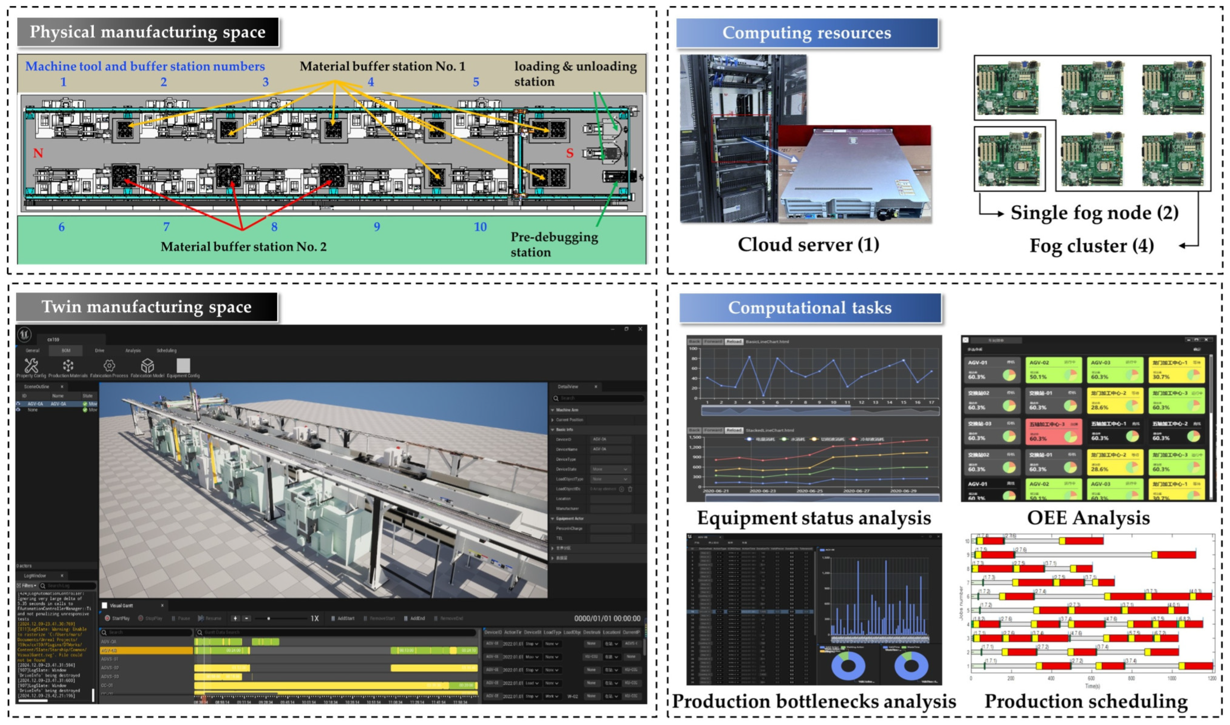Switch to the Scheduling tab
1230x725 pixels.
pos(167,351)
